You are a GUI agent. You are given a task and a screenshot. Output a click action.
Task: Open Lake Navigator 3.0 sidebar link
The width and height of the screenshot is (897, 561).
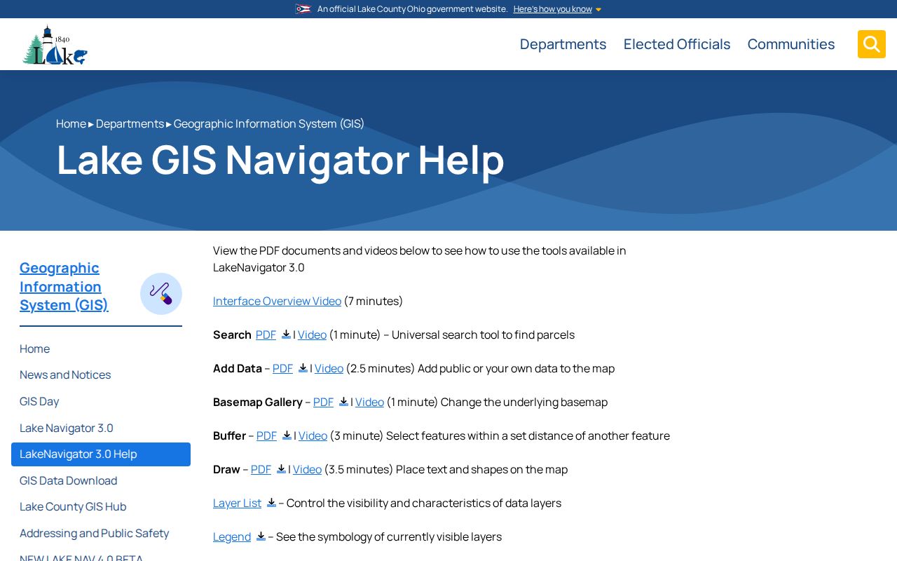coord(67,428)
